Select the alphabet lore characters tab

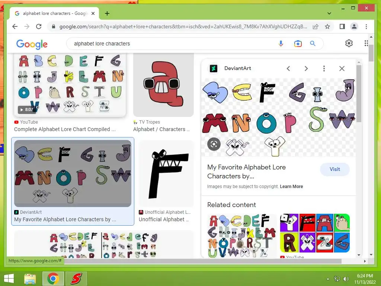[x=54, y=13]
